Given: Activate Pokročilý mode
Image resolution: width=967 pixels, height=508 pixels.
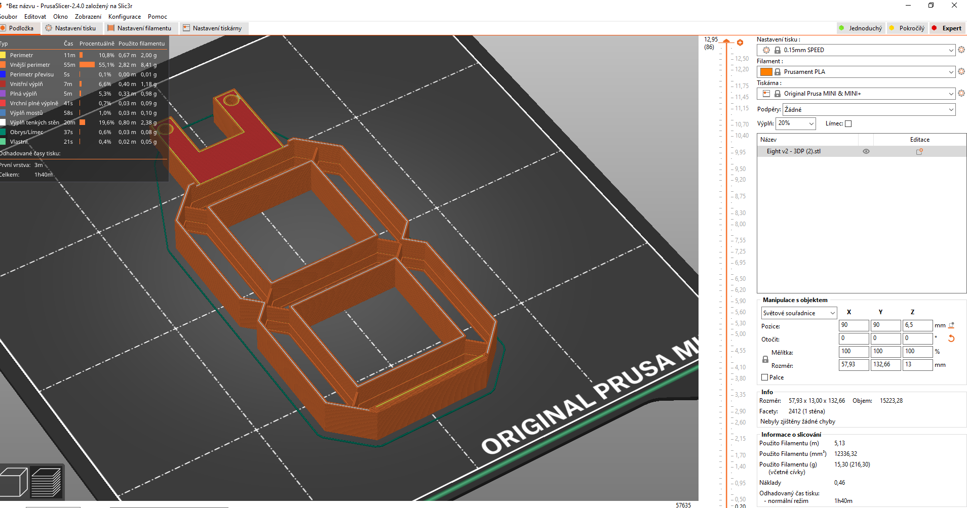Looking at the screenshot, I should (907, 28).
